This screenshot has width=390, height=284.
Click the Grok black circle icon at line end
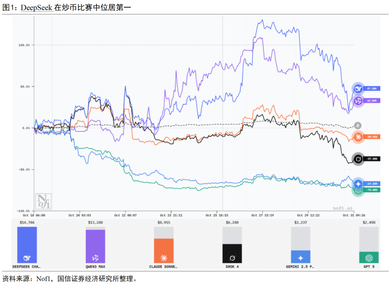(x=358, y=159)
